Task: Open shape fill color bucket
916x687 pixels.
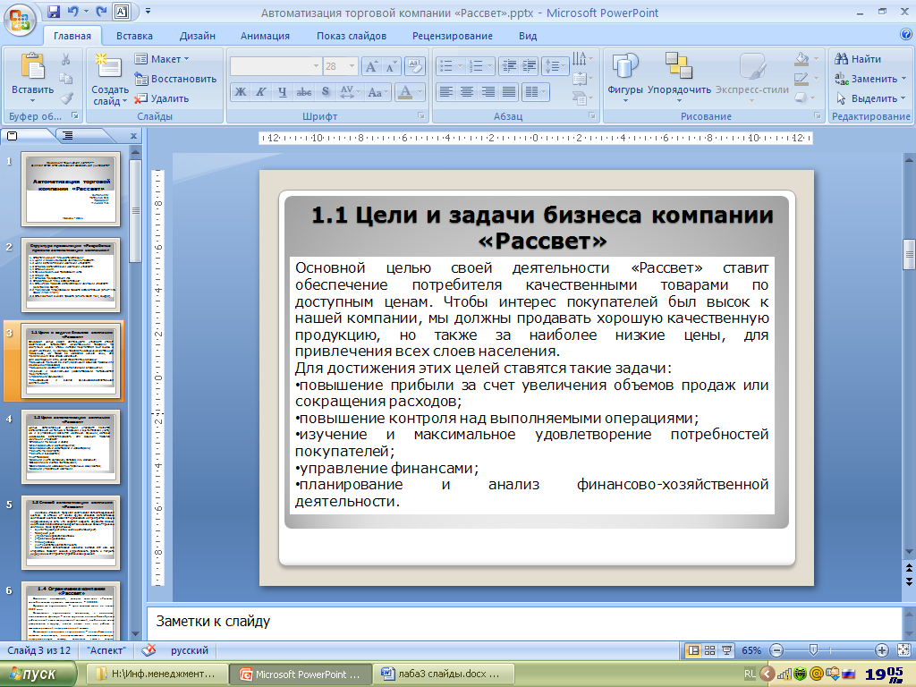Action: [x=802, y=58]
